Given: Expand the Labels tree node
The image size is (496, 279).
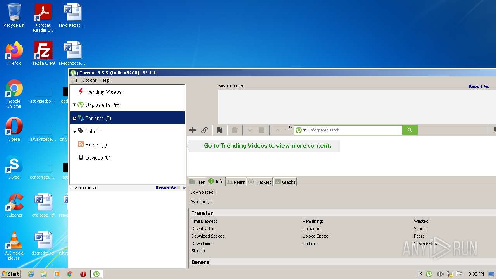Looking at the screenshot, I should pos(74,131).
